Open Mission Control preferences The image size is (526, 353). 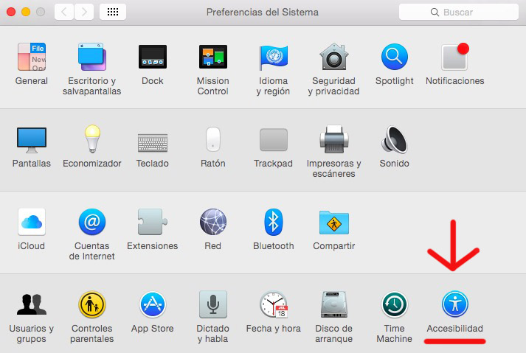click(213, 57)
